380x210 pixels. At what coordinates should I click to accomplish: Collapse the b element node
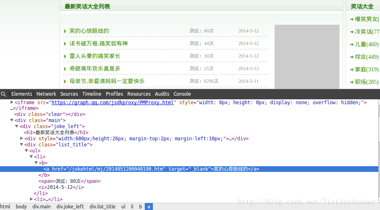click(x=36, y=163)
